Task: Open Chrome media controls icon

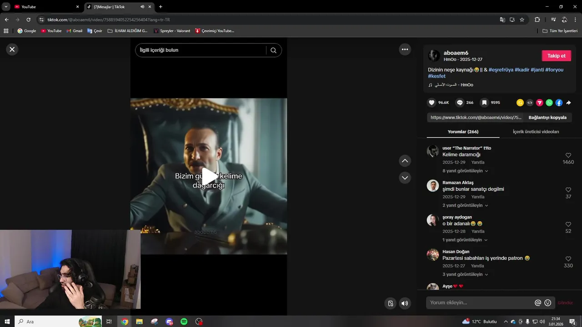Action: pyautogui.click(x=553, y=20)
